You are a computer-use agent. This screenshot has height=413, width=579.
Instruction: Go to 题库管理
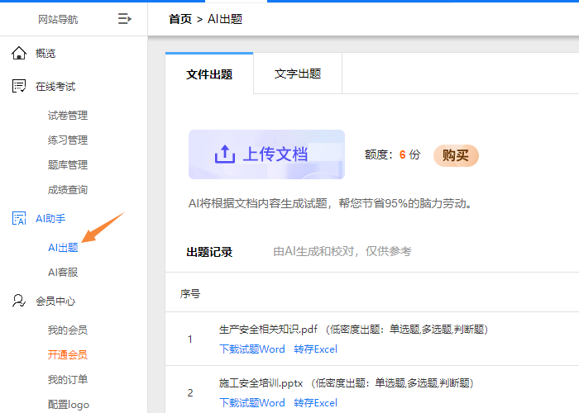click(x=68, y=165)
